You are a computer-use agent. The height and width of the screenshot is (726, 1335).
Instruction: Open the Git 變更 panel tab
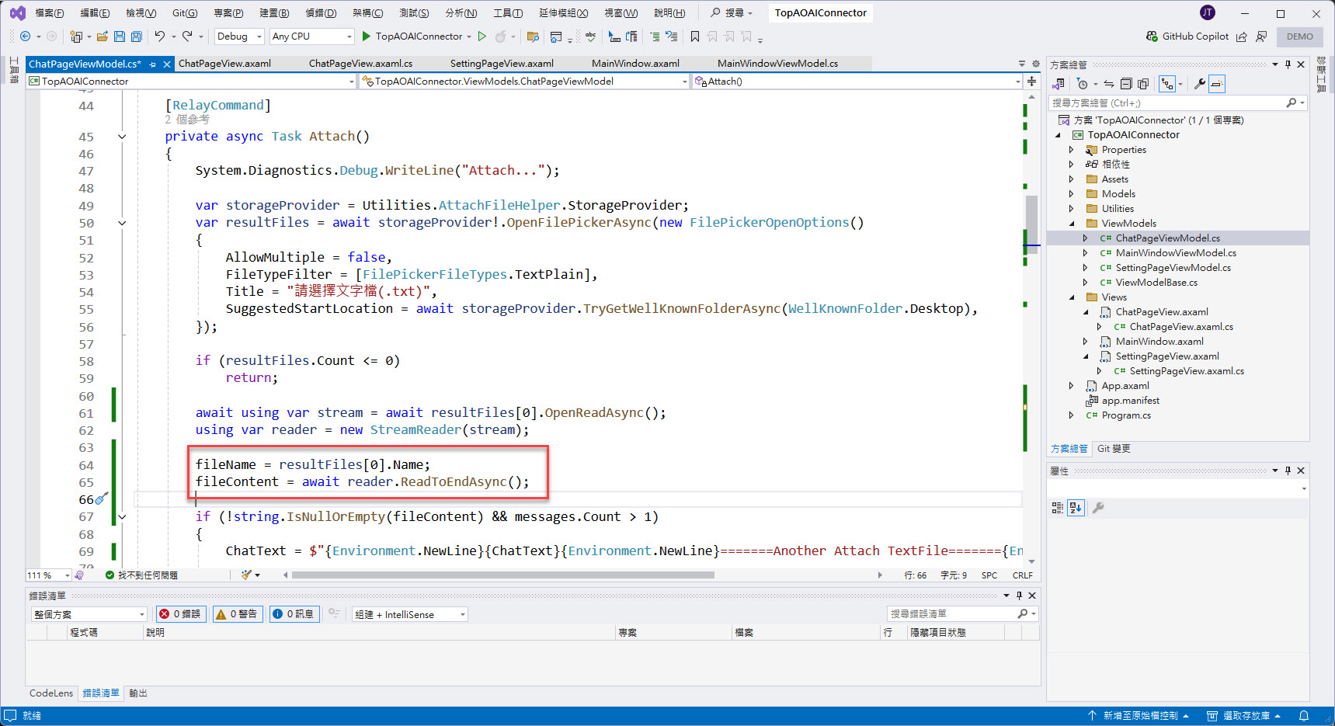click(x=1114, y=449)
